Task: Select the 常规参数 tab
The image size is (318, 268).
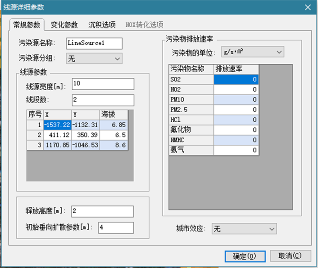Action: tap(26, 25)
